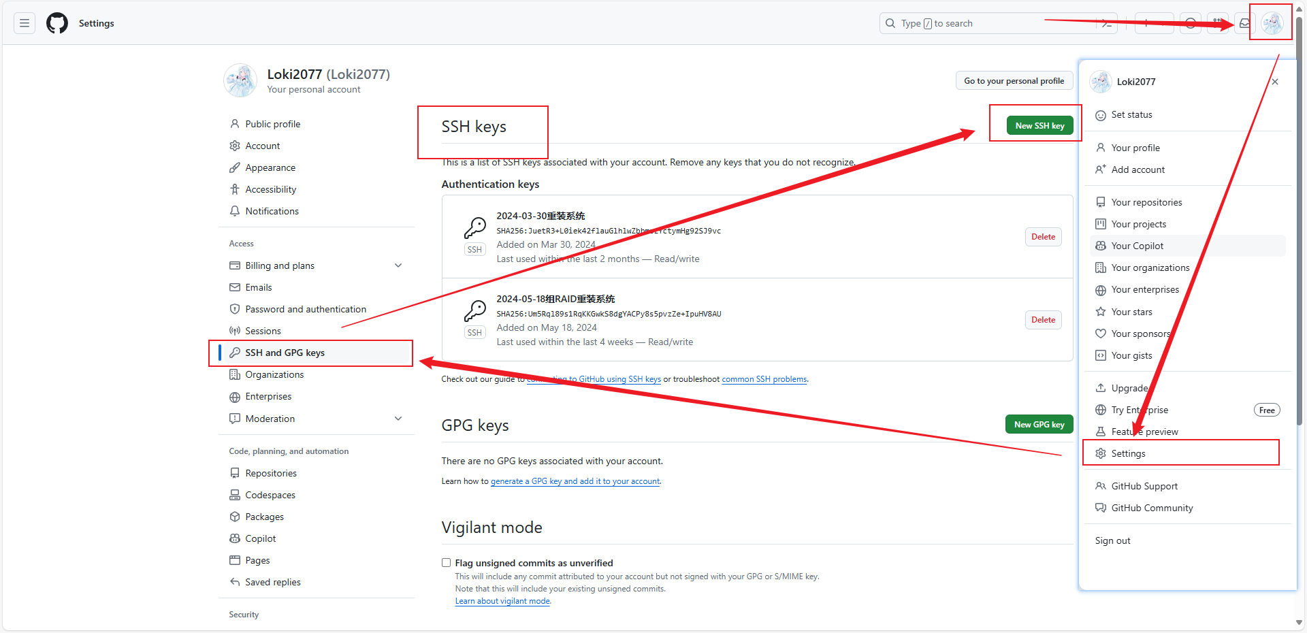Click the Type / to search field
This screenshot has width=1307, height=633.
998,23
